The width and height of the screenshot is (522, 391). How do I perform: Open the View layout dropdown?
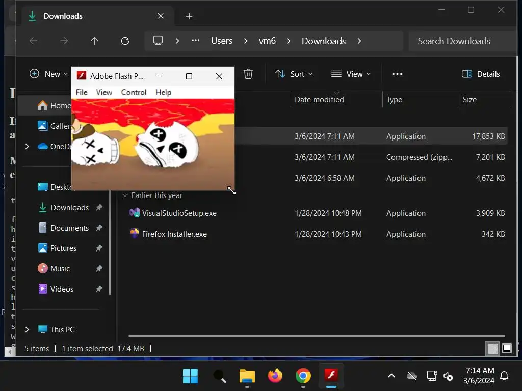(351, 74)
